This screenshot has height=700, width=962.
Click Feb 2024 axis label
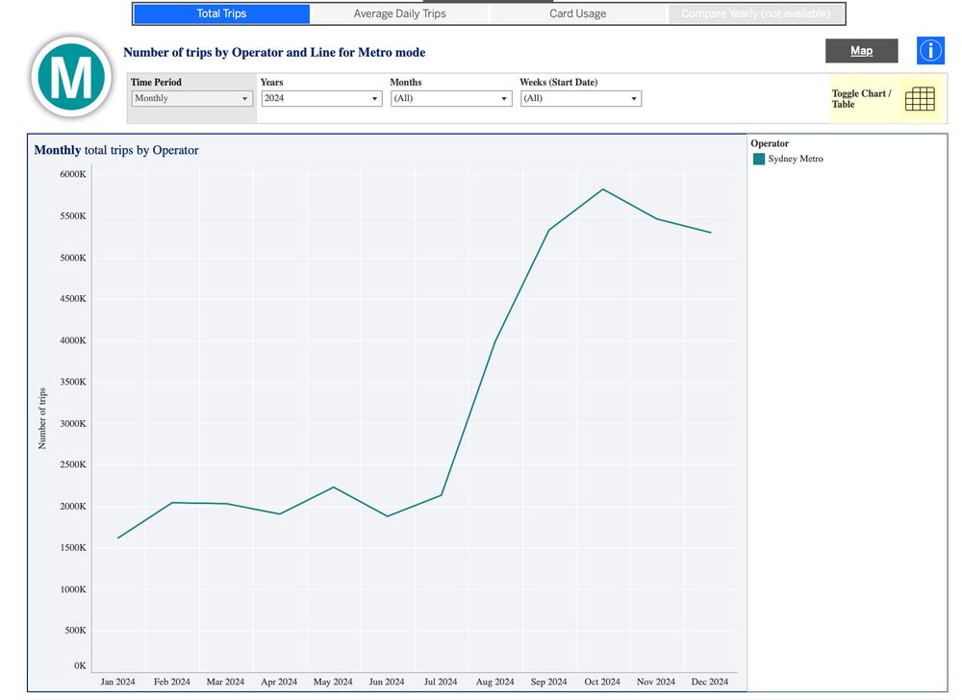[x=172, y=682]
